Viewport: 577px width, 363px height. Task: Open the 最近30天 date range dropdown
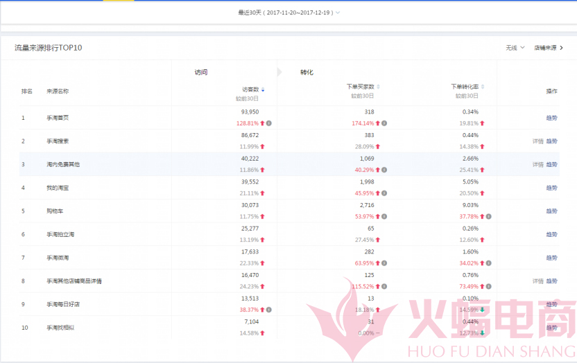[x=289, y=12]
